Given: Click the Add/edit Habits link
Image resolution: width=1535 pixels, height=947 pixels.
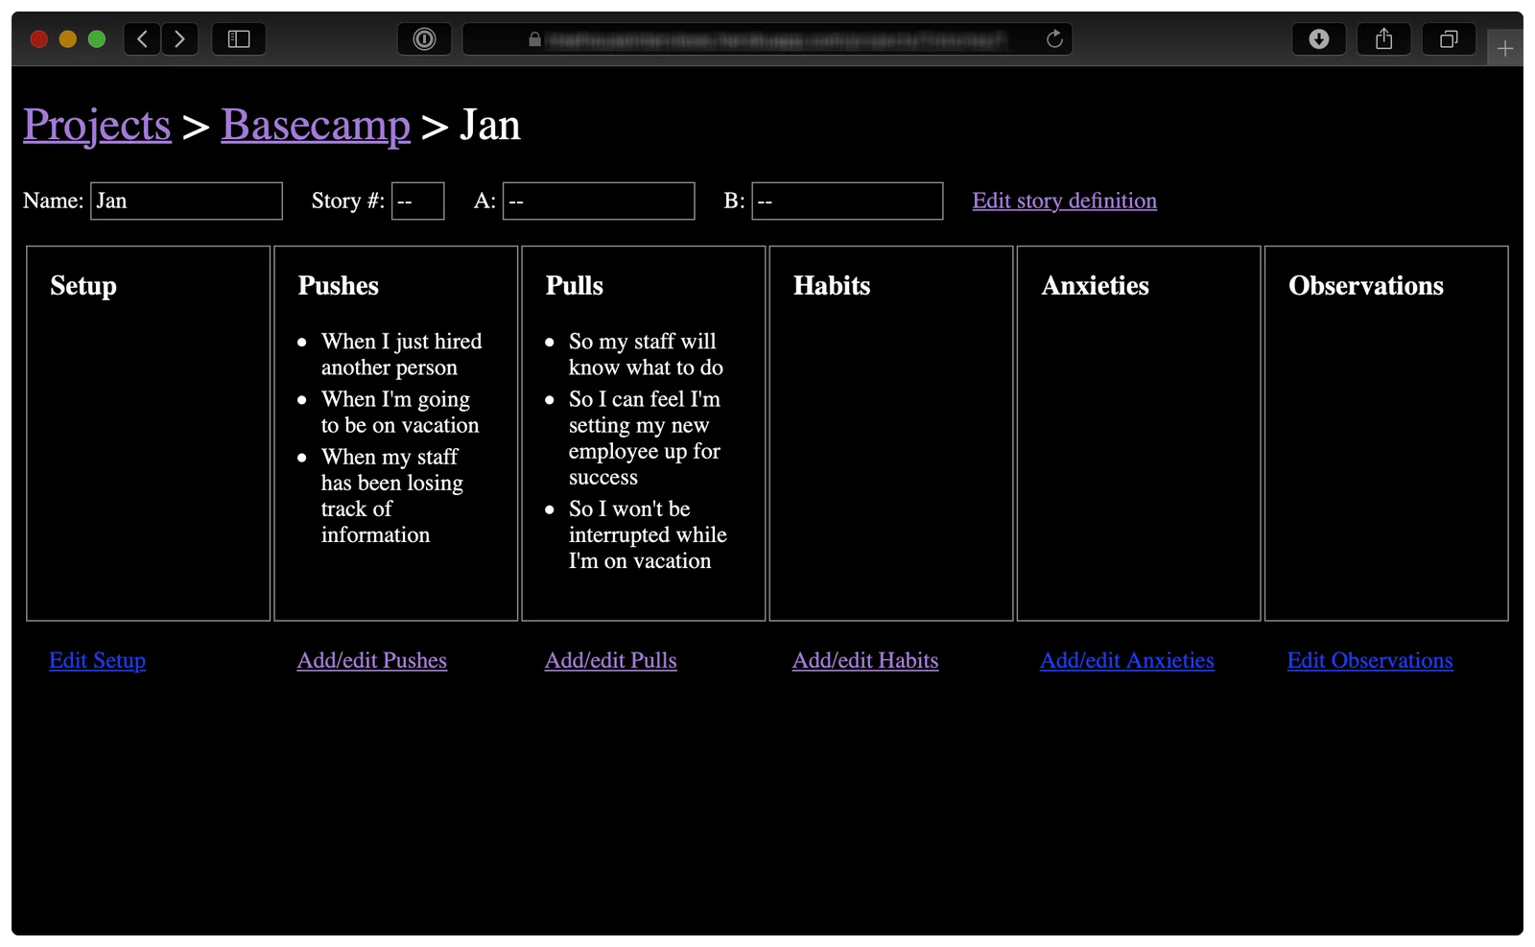Looking at the screenshot, I should click(865, 660).
